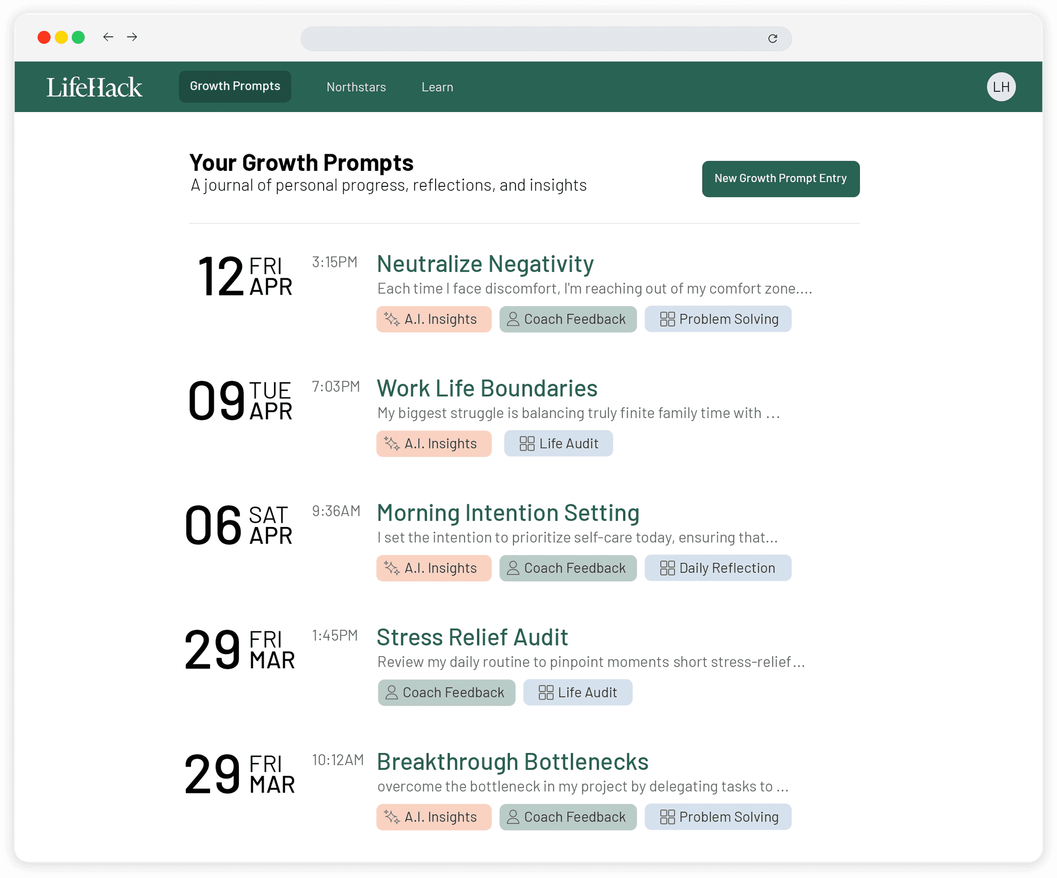Reload the page with refresh icon

773,39
